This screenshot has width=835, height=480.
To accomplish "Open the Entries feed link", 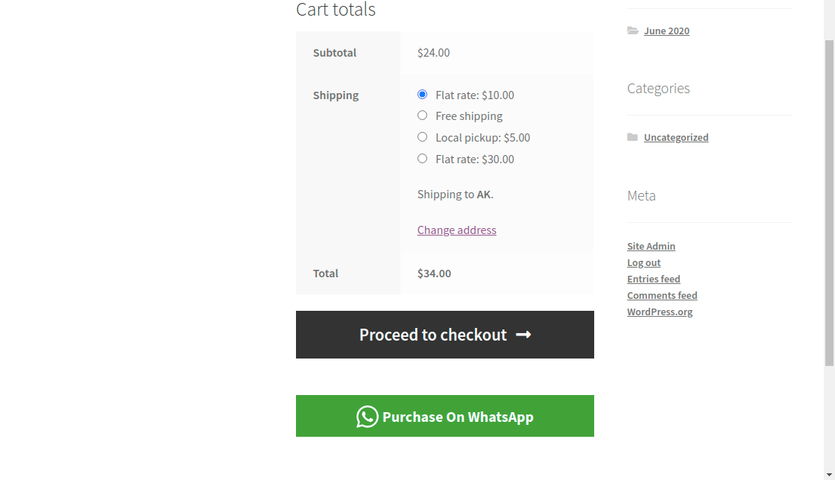I will (653, 279).
